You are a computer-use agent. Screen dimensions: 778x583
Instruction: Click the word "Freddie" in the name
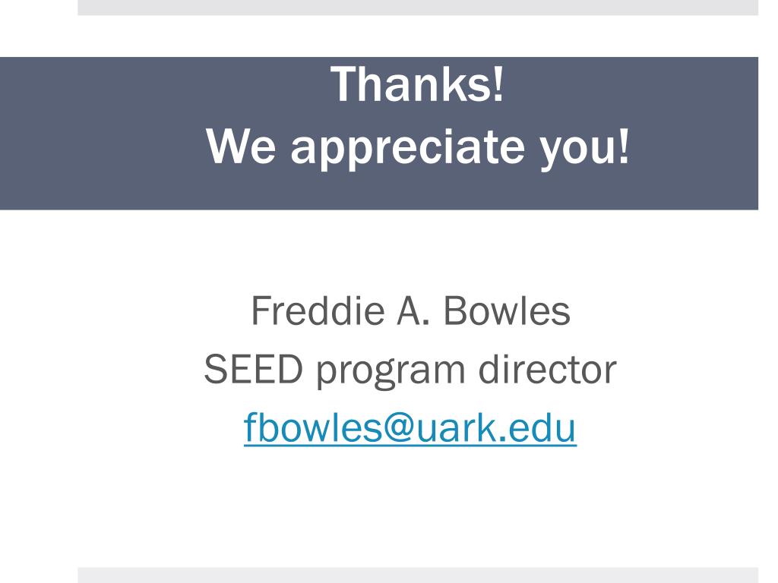point(318,310)
